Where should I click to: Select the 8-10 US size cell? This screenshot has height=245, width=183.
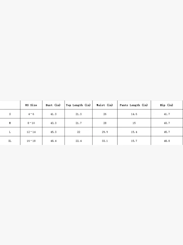[x=31, y=123]
